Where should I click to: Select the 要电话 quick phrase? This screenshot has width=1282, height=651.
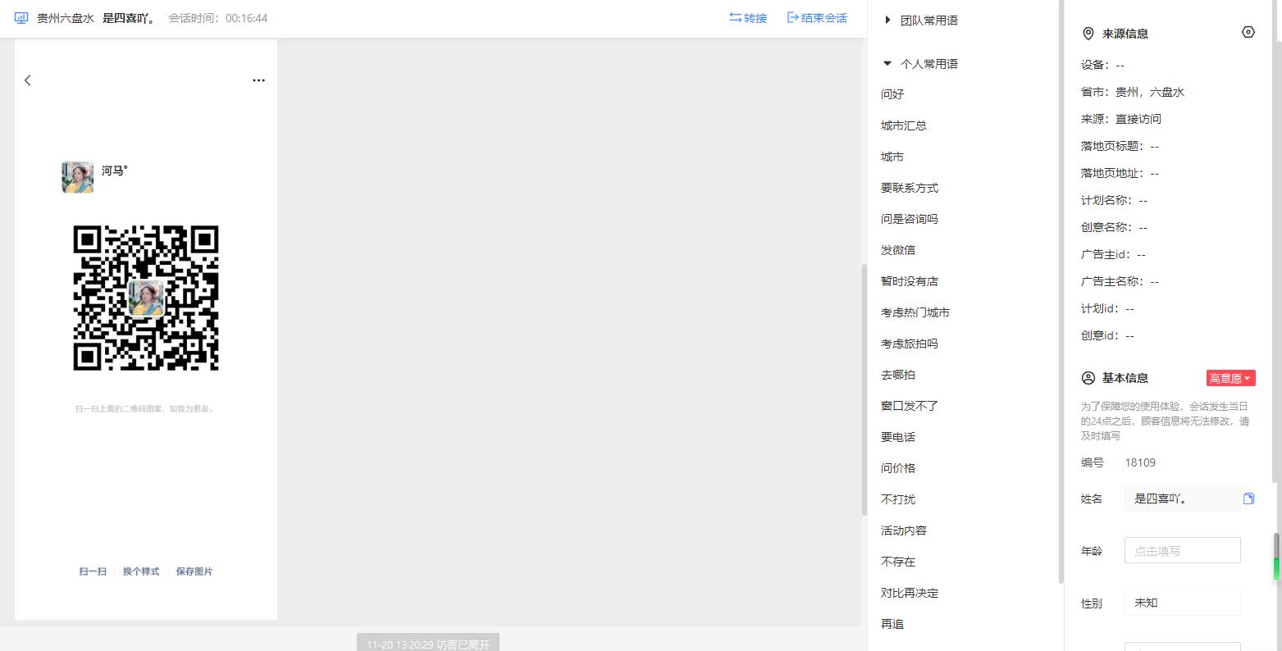click(898, 437)
